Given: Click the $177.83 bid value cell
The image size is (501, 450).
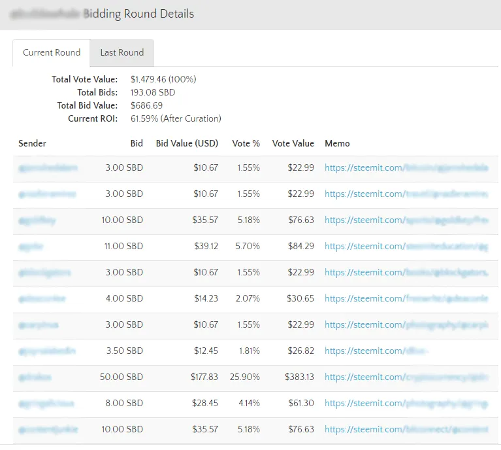Looking at the screenshot, I should [204, 377].
